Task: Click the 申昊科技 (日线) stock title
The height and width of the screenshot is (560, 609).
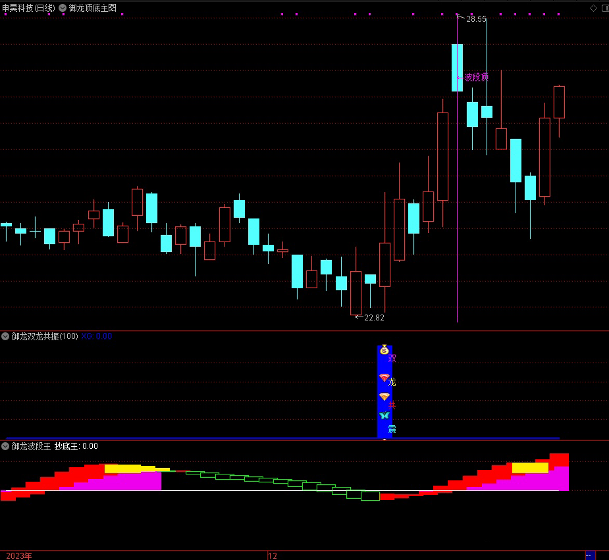Action: (28, 8)
